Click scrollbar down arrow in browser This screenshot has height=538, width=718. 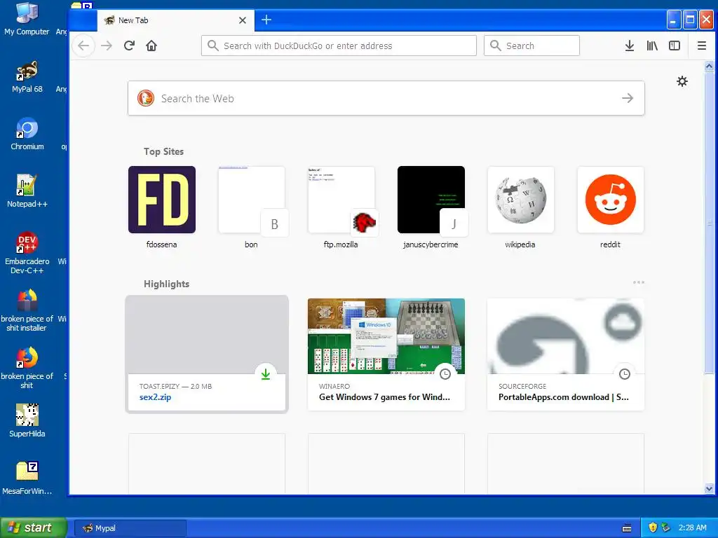tap(709, 488)
